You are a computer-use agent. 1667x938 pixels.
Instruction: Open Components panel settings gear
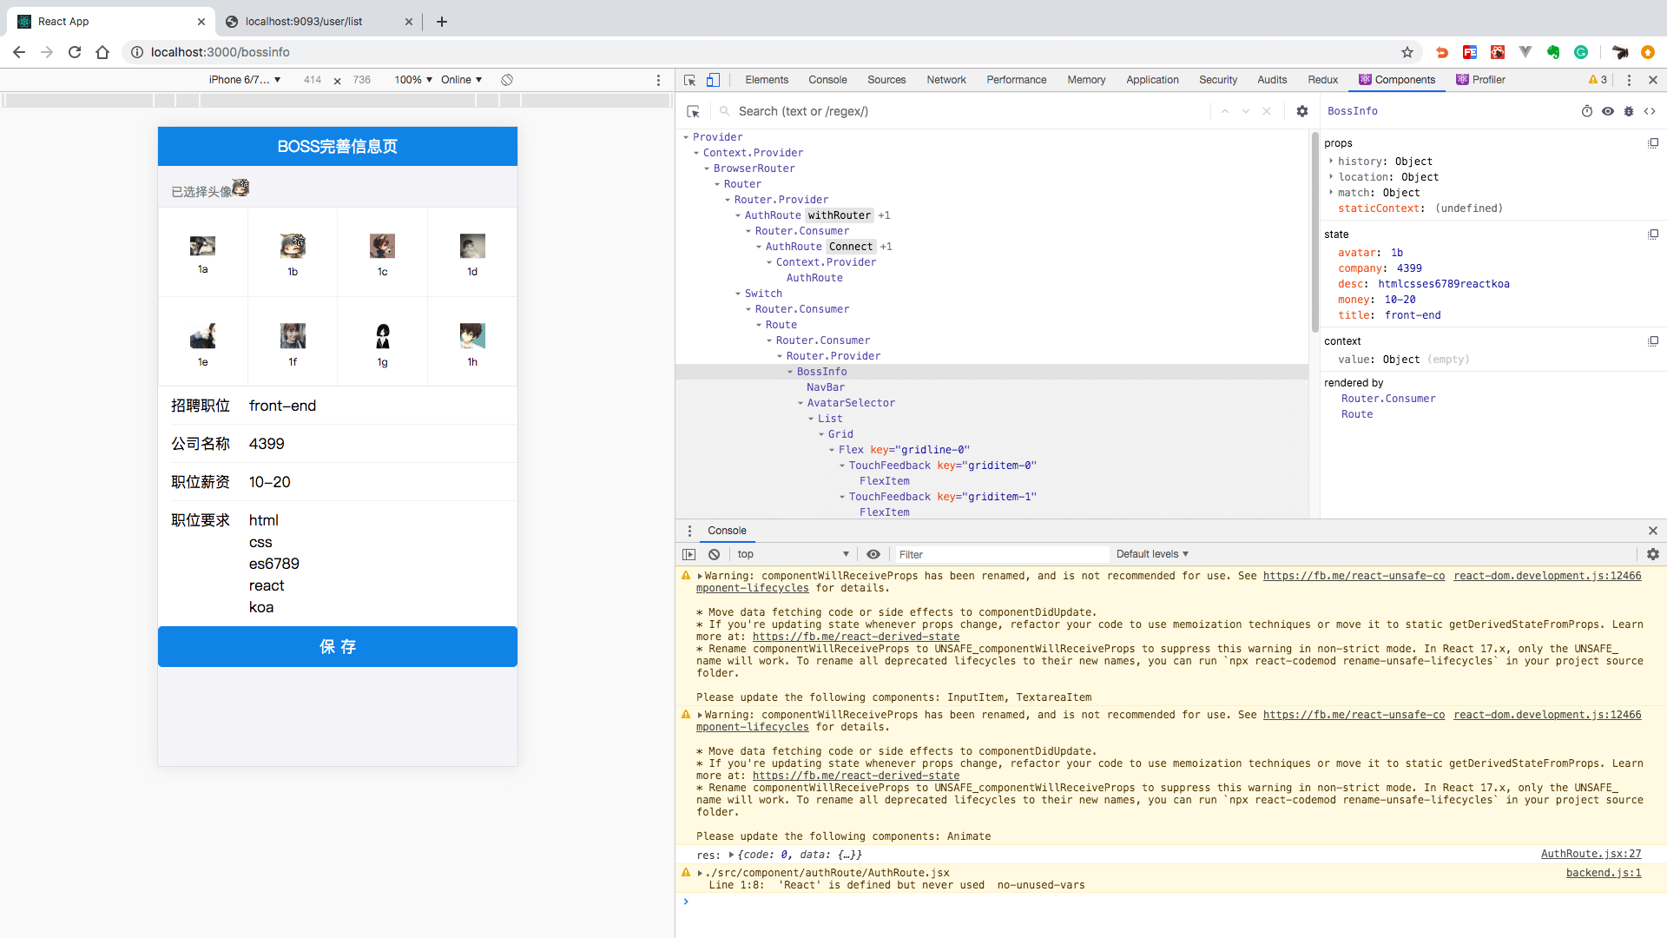click(x=1302, y=111)
